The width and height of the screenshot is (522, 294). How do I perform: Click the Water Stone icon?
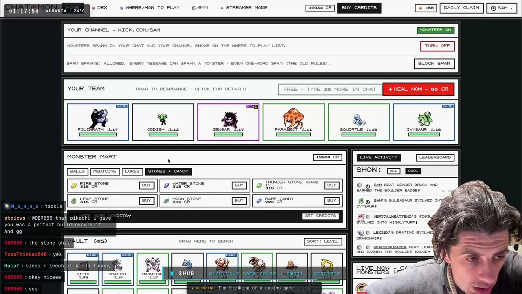pyautogui.click(x=166, y=185)
